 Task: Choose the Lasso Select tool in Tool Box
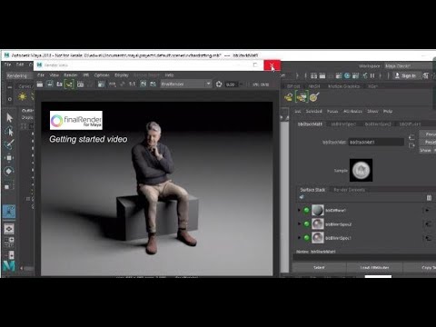tap(9, 131)
